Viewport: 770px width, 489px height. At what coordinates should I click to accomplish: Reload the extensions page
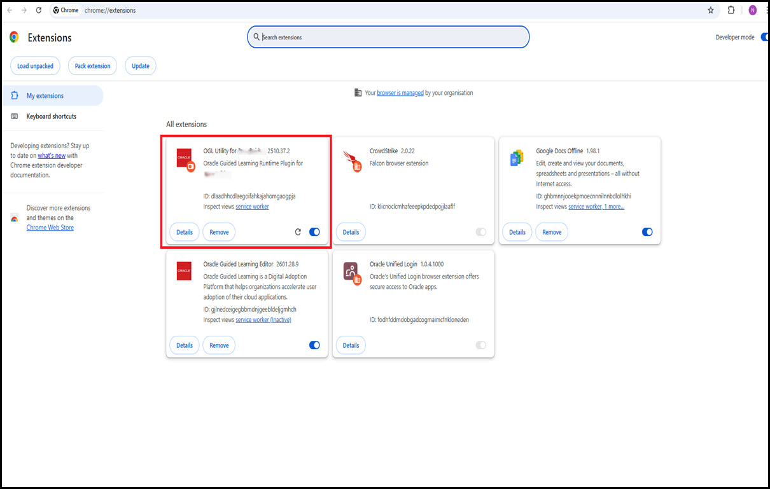tap(39, 10)
